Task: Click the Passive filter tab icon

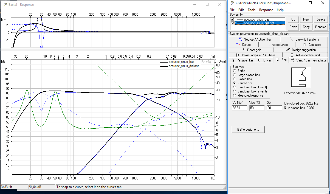Action: point(233,60)
